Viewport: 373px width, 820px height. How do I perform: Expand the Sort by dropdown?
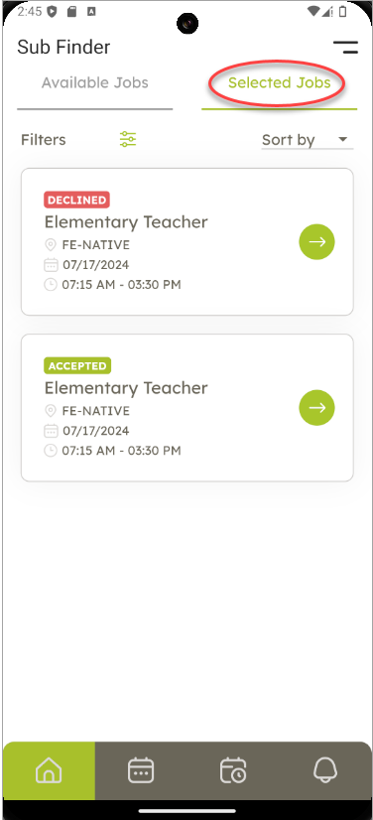(x=308, y=140)
